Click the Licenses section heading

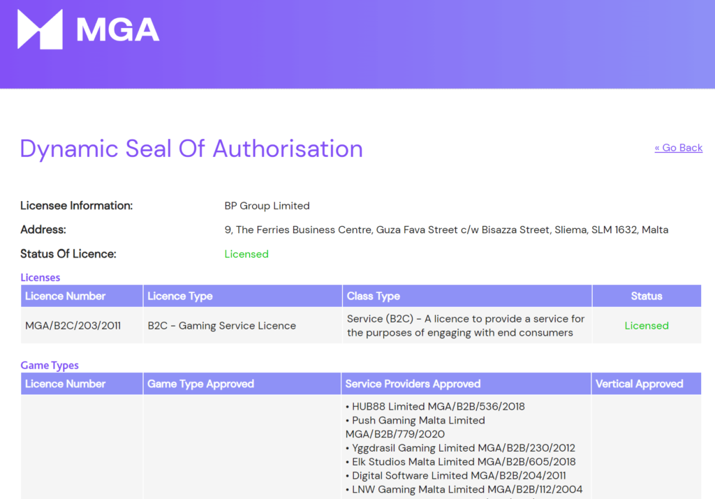pyautogui.click(x=40, y=278)
